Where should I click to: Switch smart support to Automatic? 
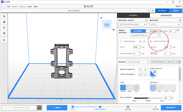[138, 31]
